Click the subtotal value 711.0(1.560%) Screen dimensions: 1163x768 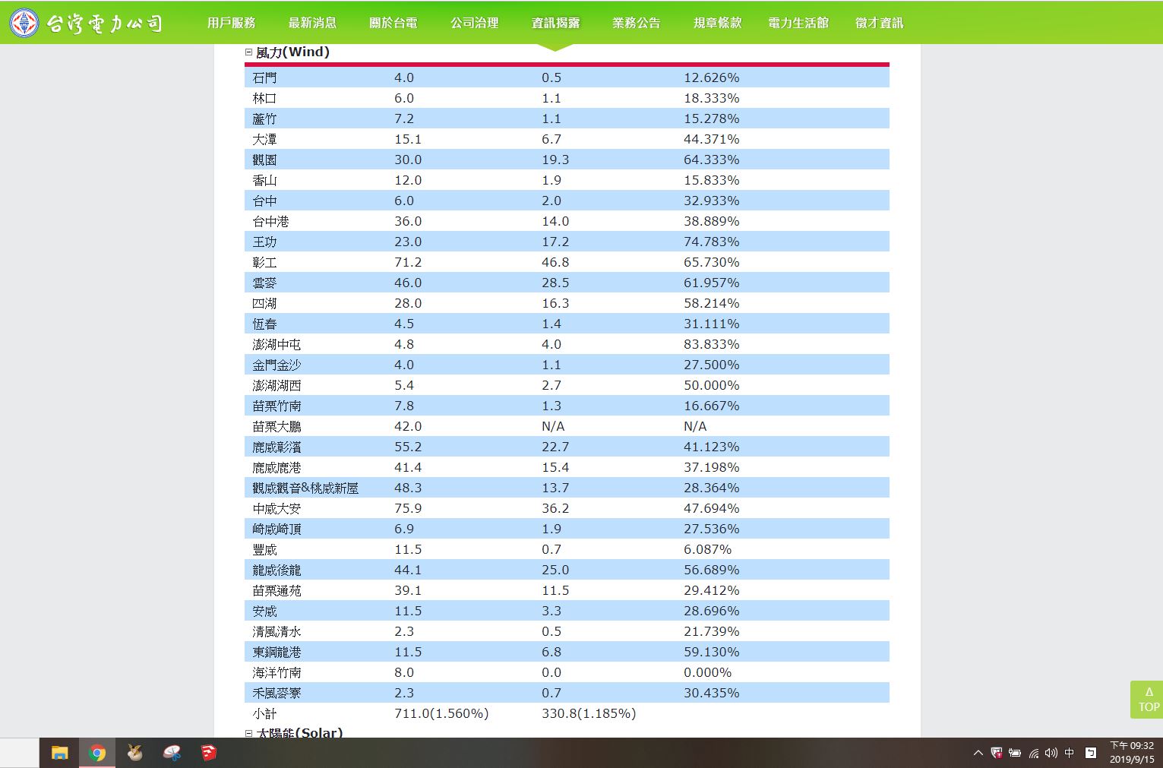[441, 713]
